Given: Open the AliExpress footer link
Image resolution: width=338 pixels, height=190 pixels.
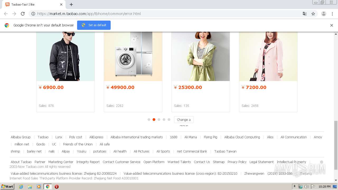Looking at the screenshot, I should coord(96,137).
